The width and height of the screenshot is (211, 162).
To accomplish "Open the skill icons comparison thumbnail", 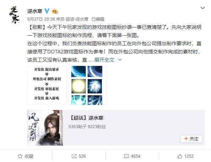I will click(x=87, y=85).
